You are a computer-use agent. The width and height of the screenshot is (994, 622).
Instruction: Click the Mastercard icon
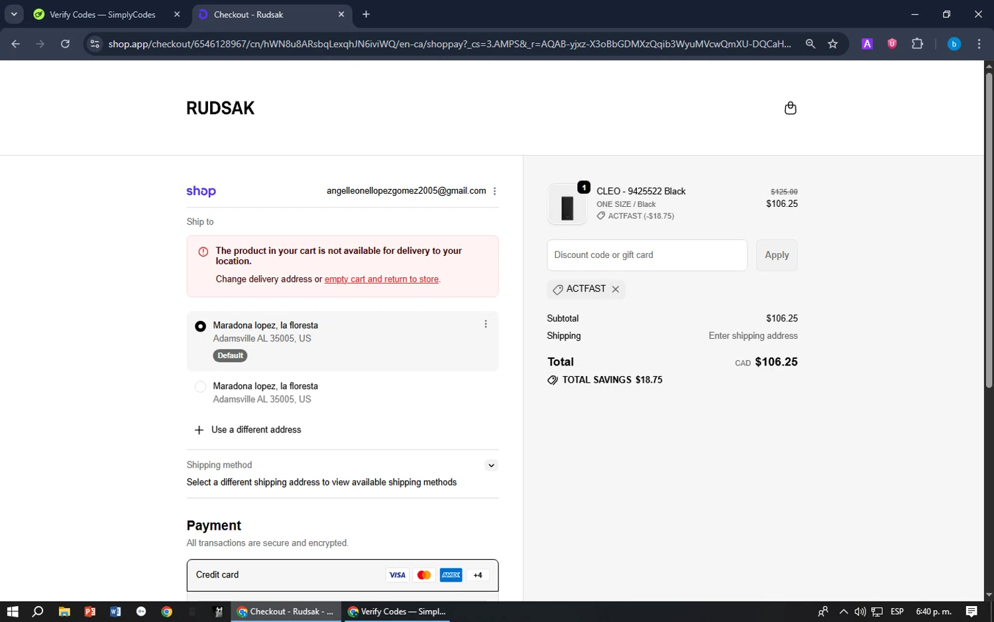point(424,575)
